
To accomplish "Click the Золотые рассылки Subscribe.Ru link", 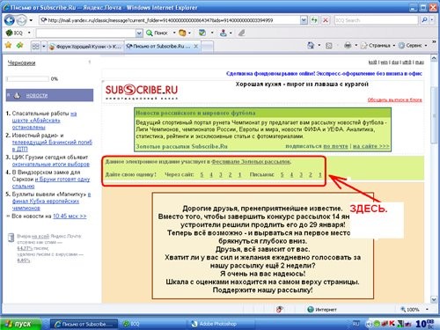I will tap(181, 146).
